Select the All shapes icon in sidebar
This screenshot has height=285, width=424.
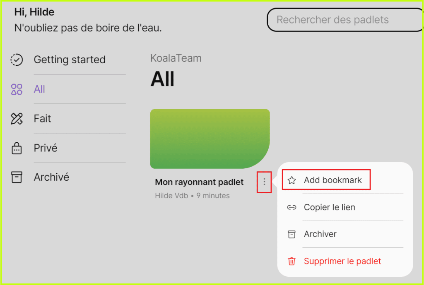click(17, 89)
